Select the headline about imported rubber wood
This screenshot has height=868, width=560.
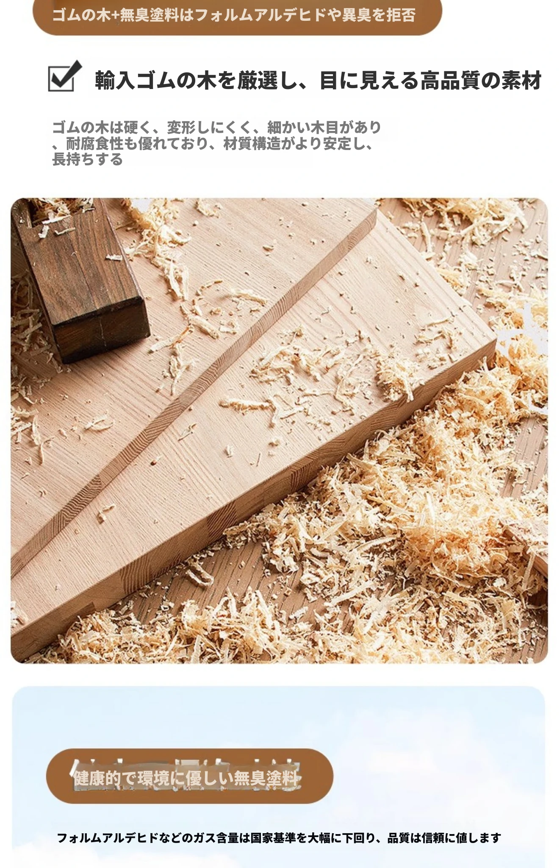coord(318,80)
